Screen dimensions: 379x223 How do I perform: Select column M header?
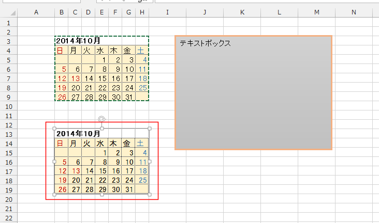pos(317,12)
